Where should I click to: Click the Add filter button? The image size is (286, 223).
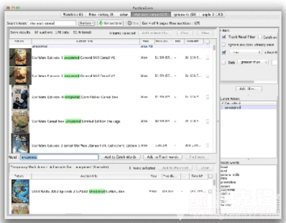(249, 89)
